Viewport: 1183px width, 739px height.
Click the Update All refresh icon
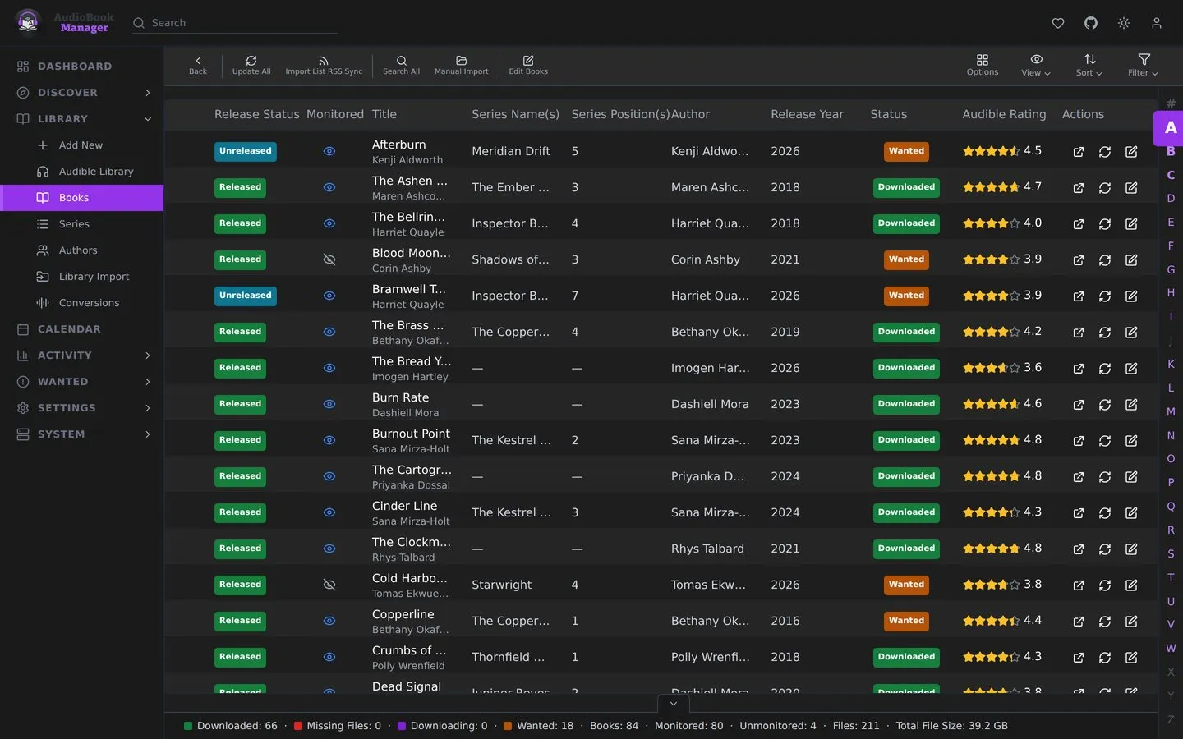click(251, 61)
